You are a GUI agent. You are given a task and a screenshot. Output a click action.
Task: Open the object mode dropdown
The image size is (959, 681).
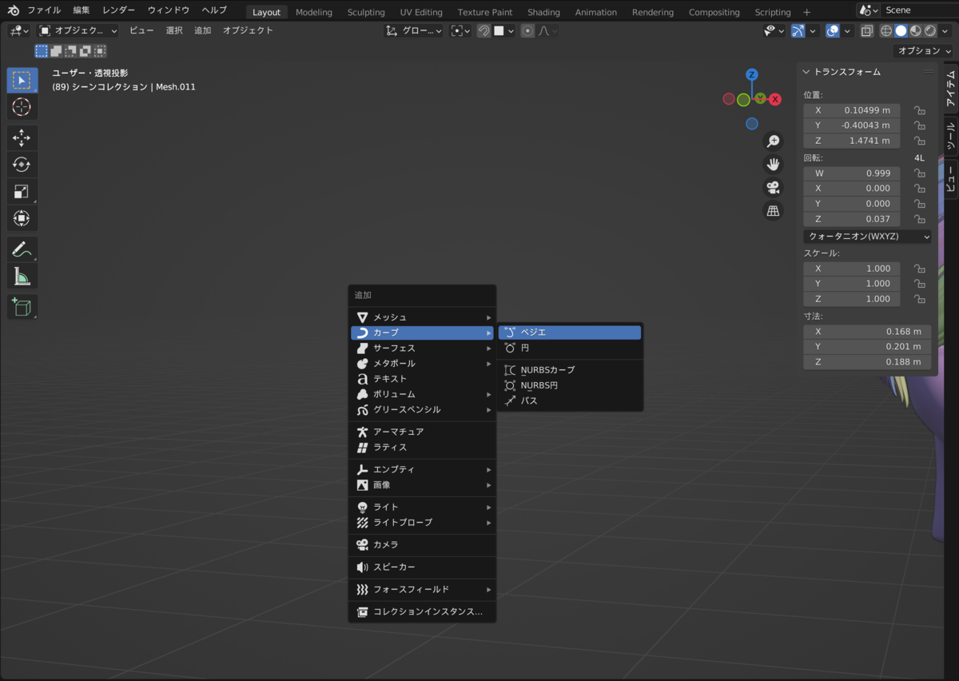pyautogui.click(x=78, y=30)
